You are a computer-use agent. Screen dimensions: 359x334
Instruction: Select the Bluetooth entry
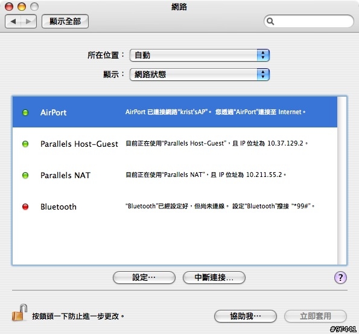(175, 207)
